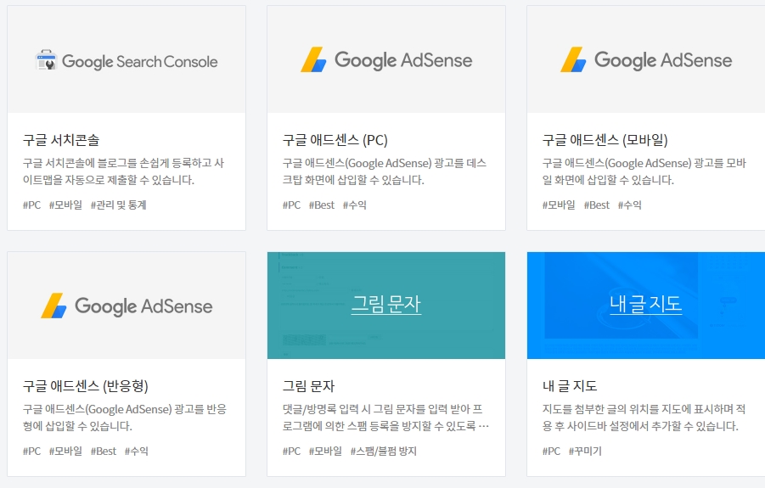
Task: Select #모바일 tag in 구글 애드센스 (모바일) card
Action: (x=560, y=205)
